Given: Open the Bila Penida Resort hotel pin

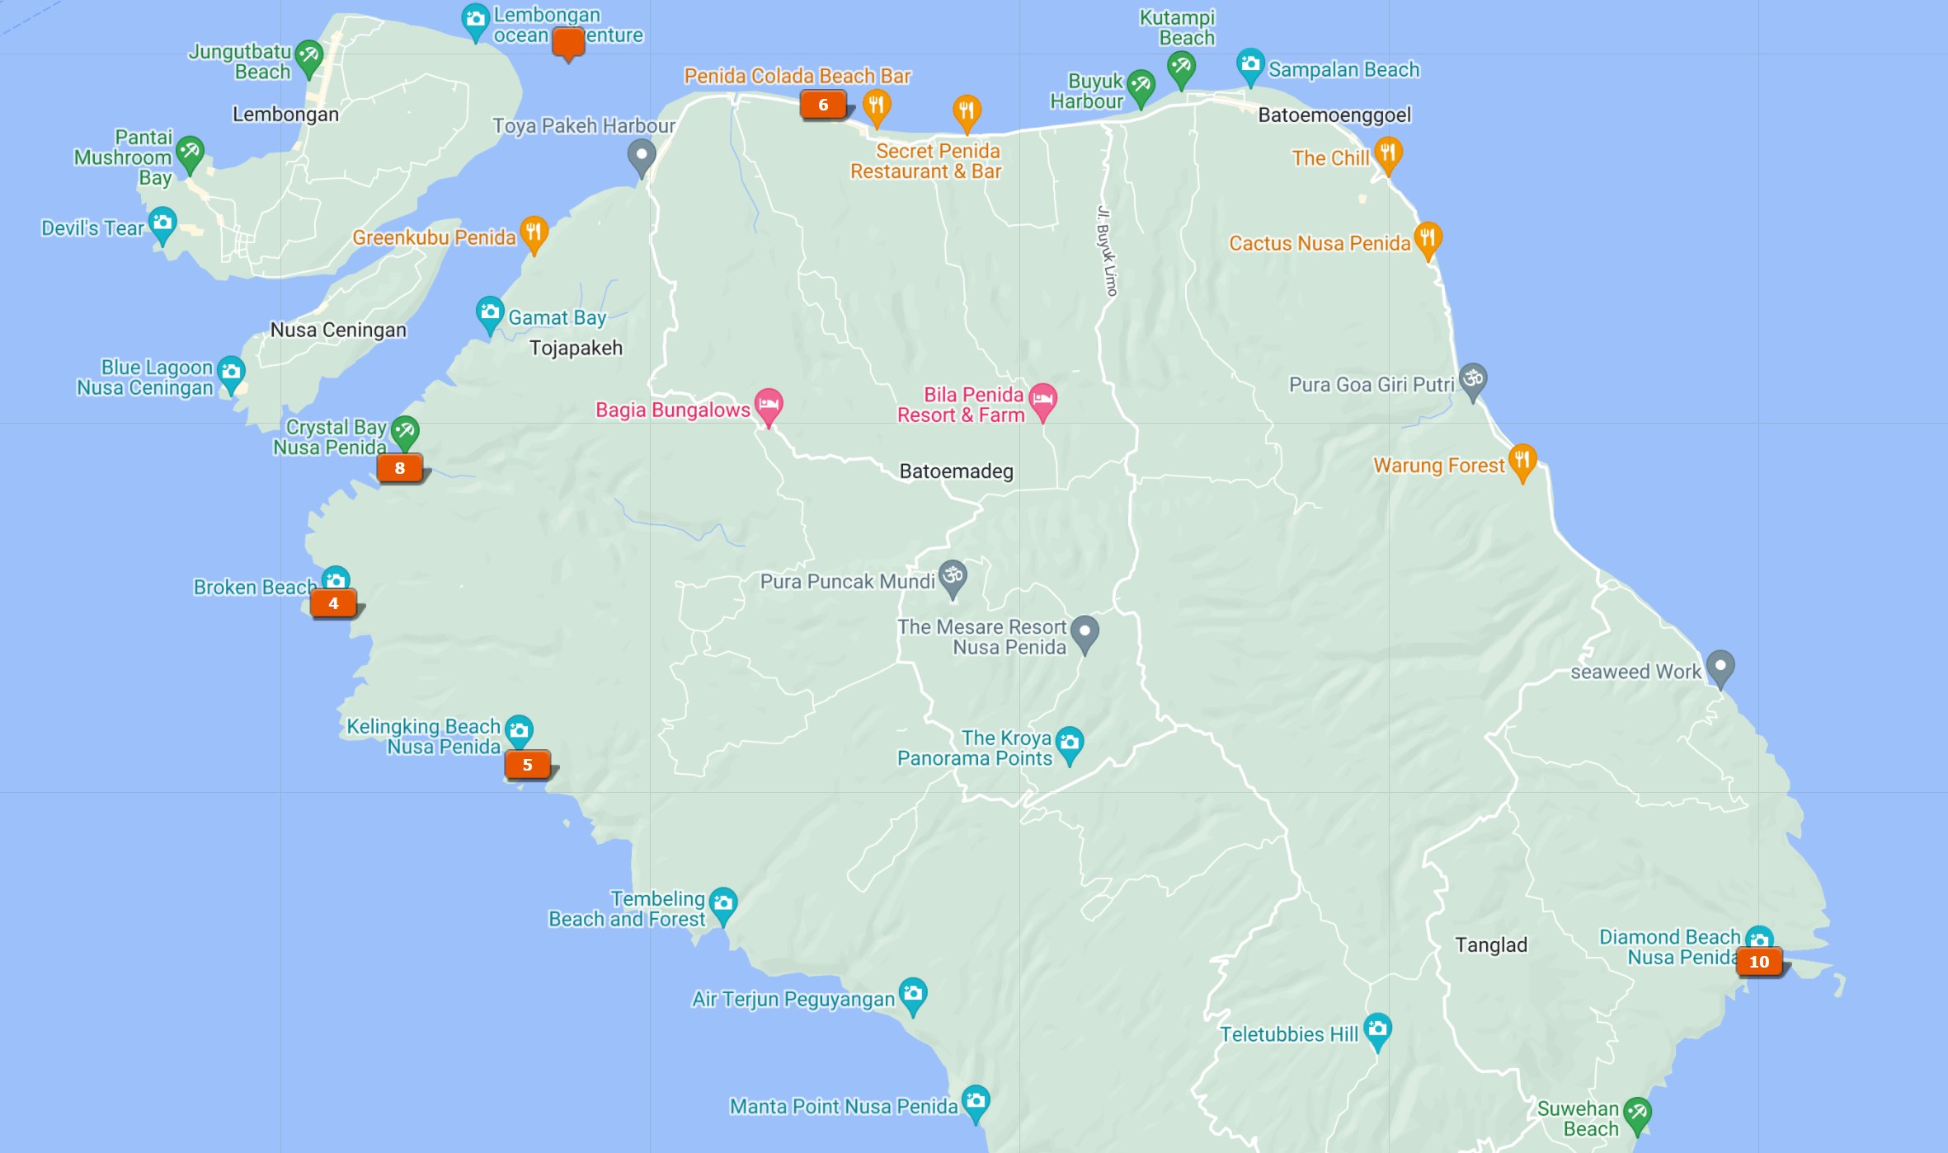Looking at the screenshot, I should coord(1042,400).
